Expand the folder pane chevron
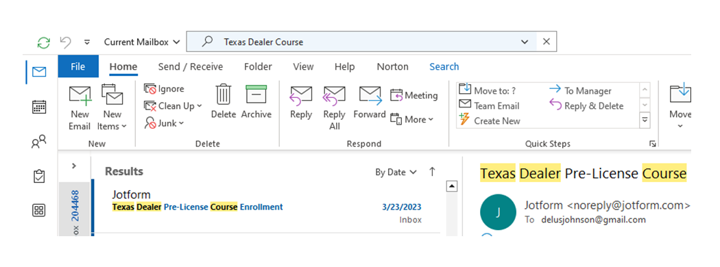 [x=74, y=166]
